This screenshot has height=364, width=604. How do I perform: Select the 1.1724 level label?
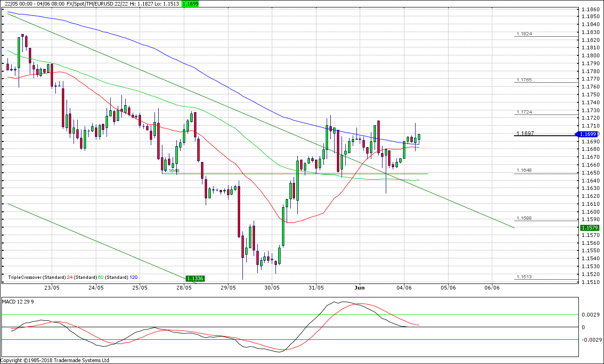pos(523,112)
